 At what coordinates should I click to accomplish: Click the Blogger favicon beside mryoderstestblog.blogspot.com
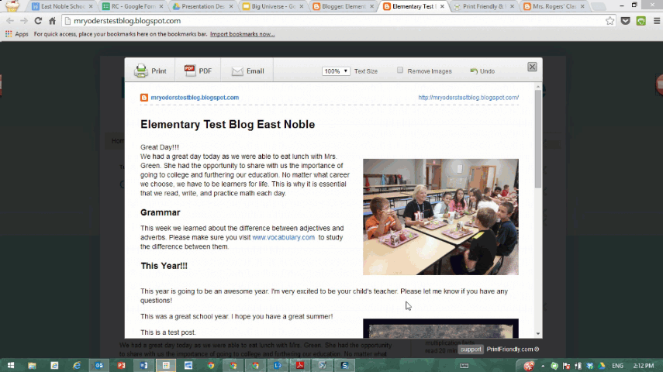click(144, 98)
